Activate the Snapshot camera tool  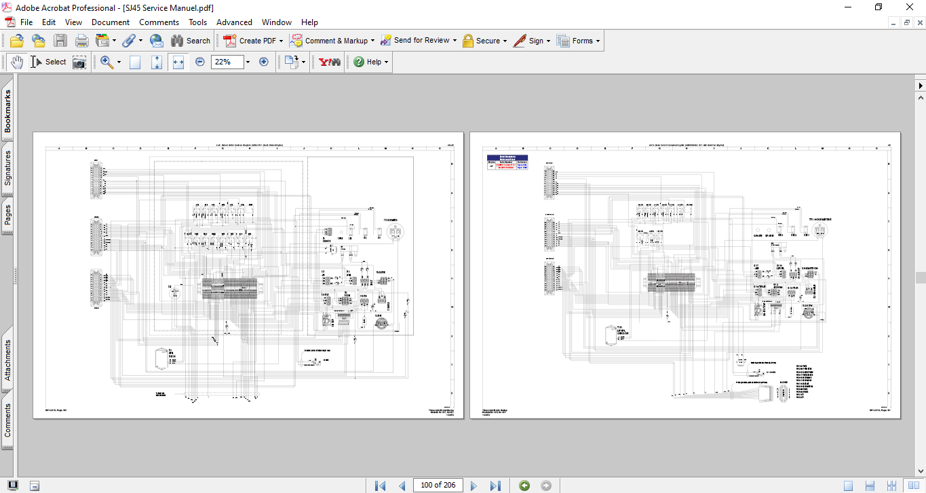79,62
